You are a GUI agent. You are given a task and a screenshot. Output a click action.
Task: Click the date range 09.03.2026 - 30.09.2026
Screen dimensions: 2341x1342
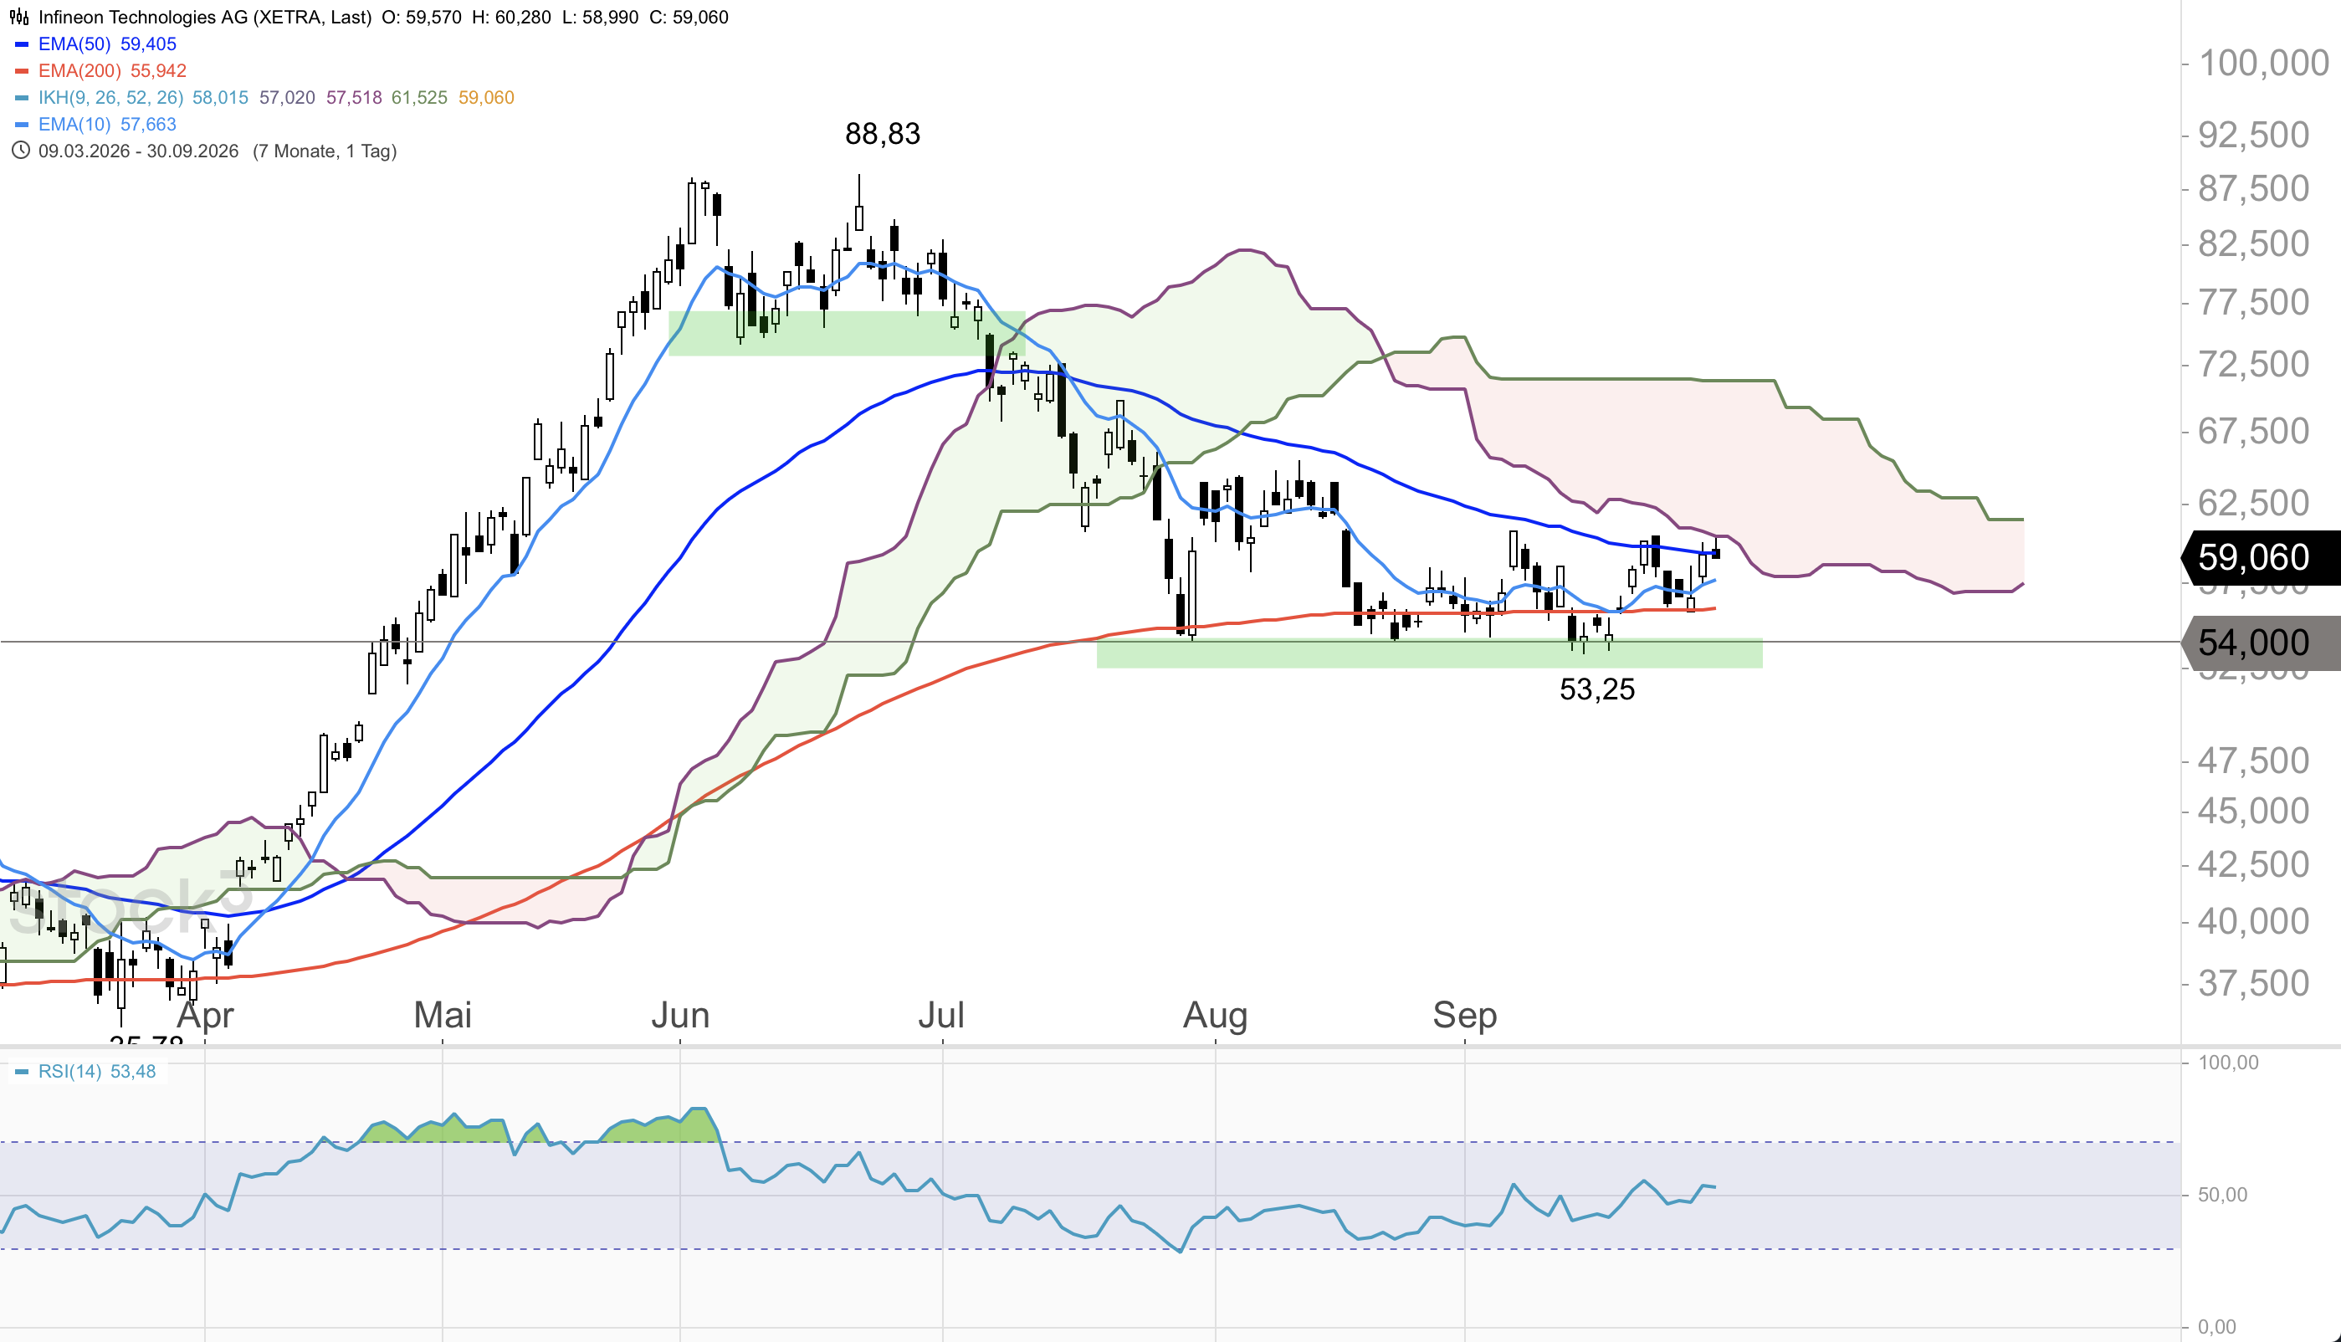138,151
